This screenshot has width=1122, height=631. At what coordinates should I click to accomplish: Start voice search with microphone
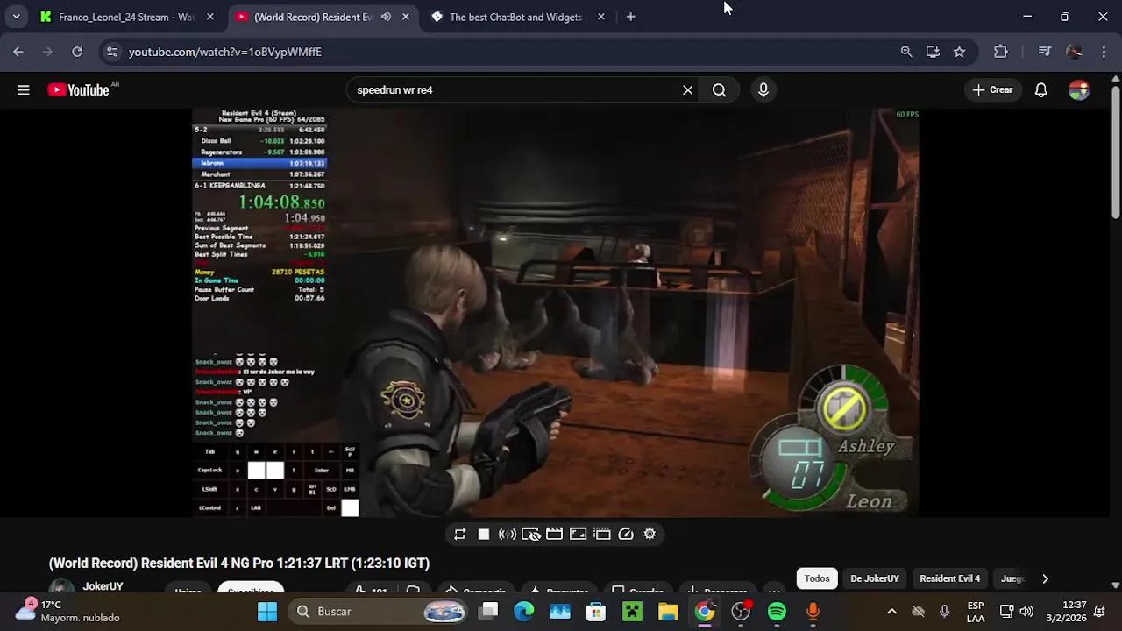(x=763, y=89)
